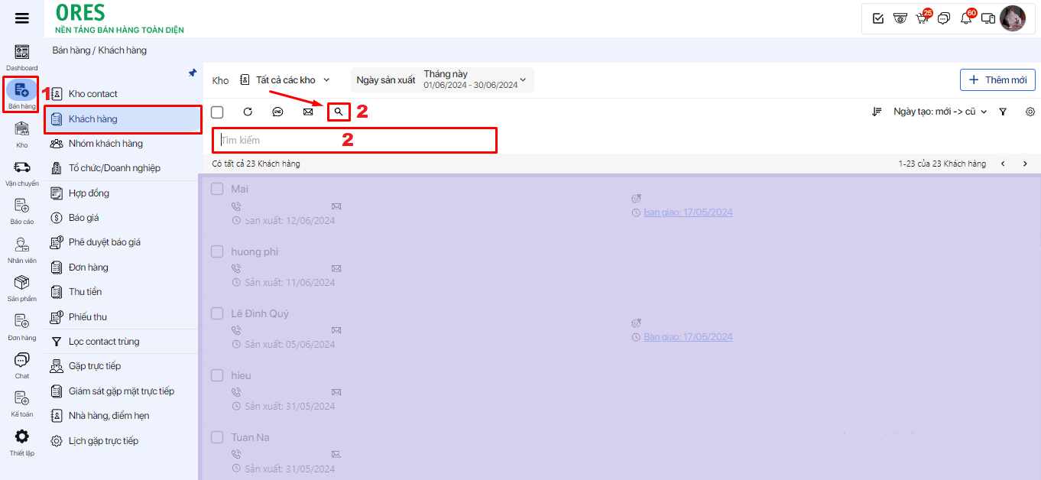The image size is (1041, 480).
Task: Open the Ngày sản xuất date range dropdown
Action: (x=443, y=80)
